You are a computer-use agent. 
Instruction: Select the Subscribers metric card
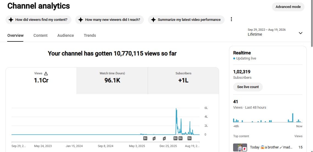(183, 81)
